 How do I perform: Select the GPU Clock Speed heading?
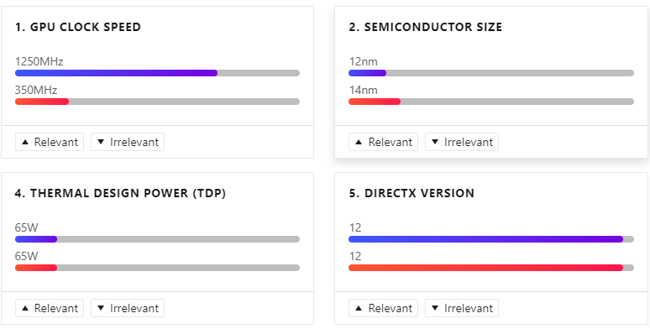[x=78, y=28]
